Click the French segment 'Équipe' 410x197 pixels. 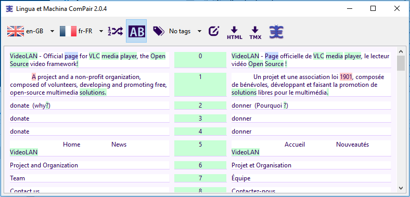click(241, 178)
